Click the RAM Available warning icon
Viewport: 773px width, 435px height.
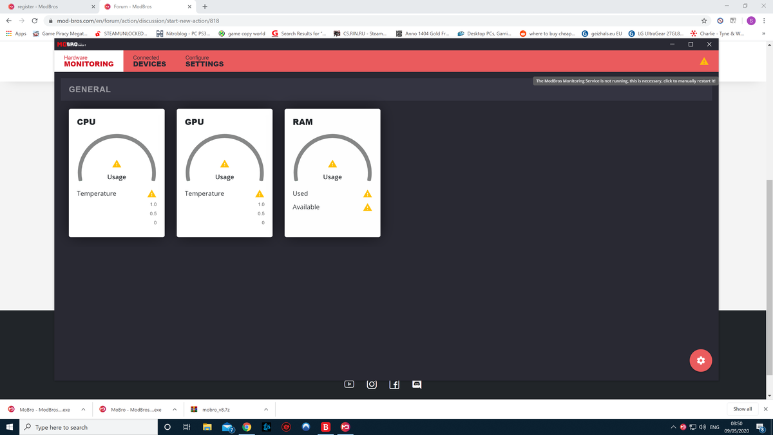[x=367, y=208]
